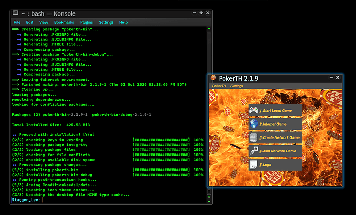Click the Konsole terminal window icon
Image resolution: width=356 pixels, height=215 pixels.
click(15, 13)
